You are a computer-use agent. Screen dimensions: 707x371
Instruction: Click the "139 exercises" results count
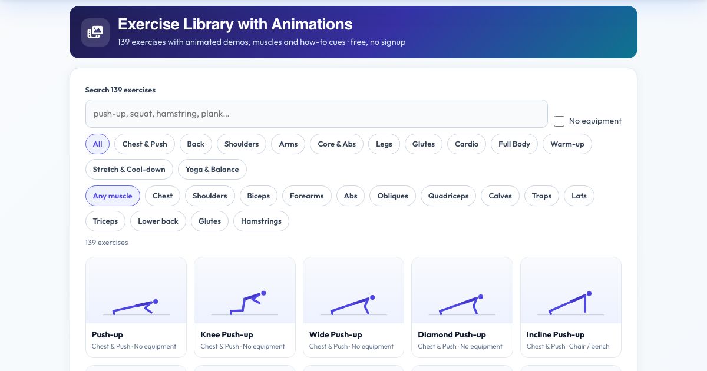coord(107,243)
